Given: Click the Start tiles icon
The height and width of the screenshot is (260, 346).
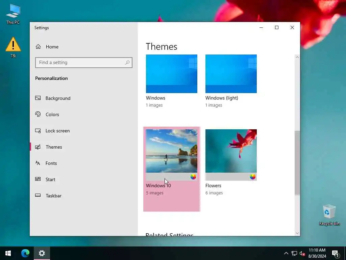Looking at the screenshot, I should [x=38, y=179].
